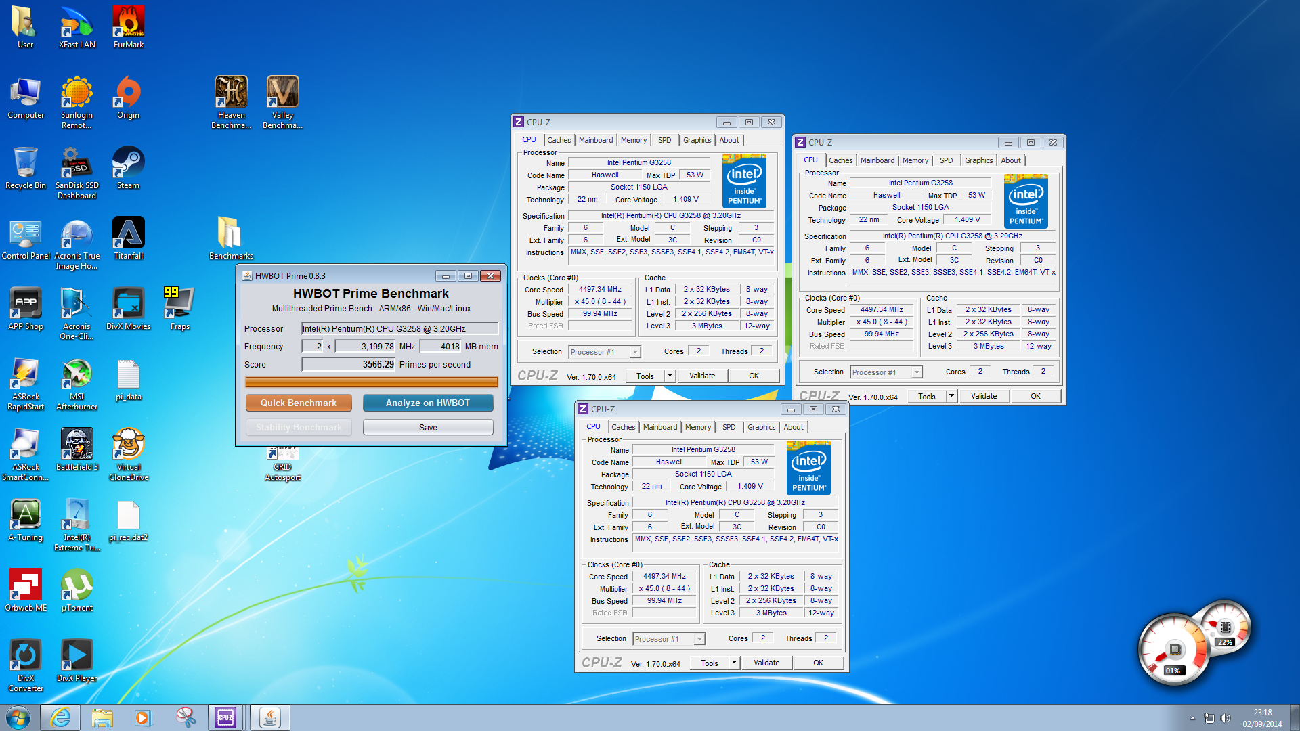Select the DivX Player icon

pyautogui.click(x=77, y=661)
